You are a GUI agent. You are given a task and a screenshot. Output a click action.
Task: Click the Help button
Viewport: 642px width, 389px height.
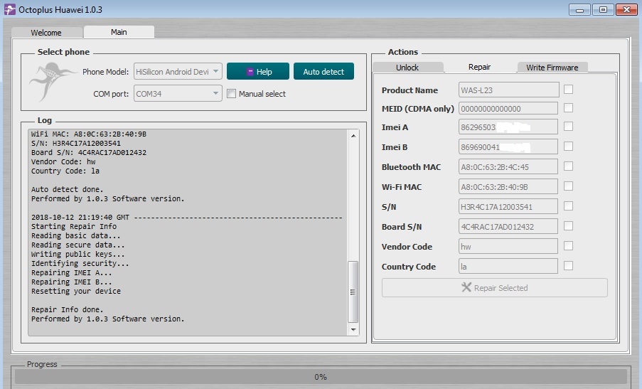258,72
